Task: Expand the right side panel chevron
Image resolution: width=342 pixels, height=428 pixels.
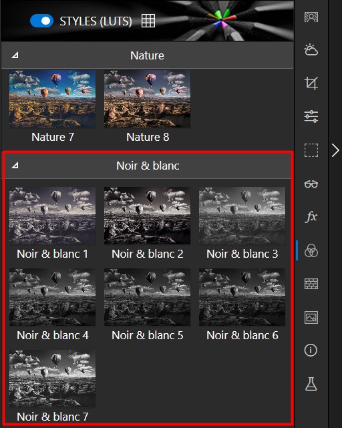Action: coord(335,150)
